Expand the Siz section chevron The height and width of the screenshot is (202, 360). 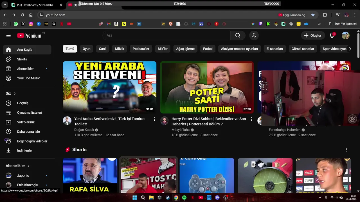(15, 93)
